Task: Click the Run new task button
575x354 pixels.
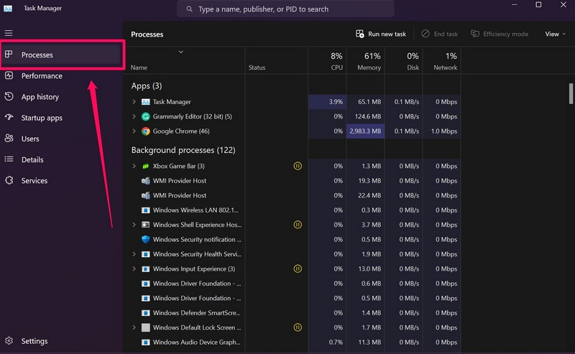Action: point(381,34)
